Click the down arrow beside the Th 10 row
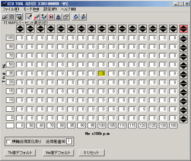Viewport: 191px width, 161px height. point(183,103)
